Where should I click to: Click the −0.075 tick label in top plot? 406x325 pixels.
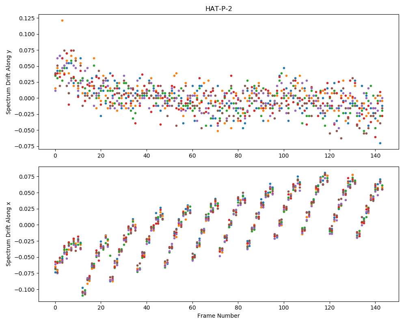tap(25, 146)
